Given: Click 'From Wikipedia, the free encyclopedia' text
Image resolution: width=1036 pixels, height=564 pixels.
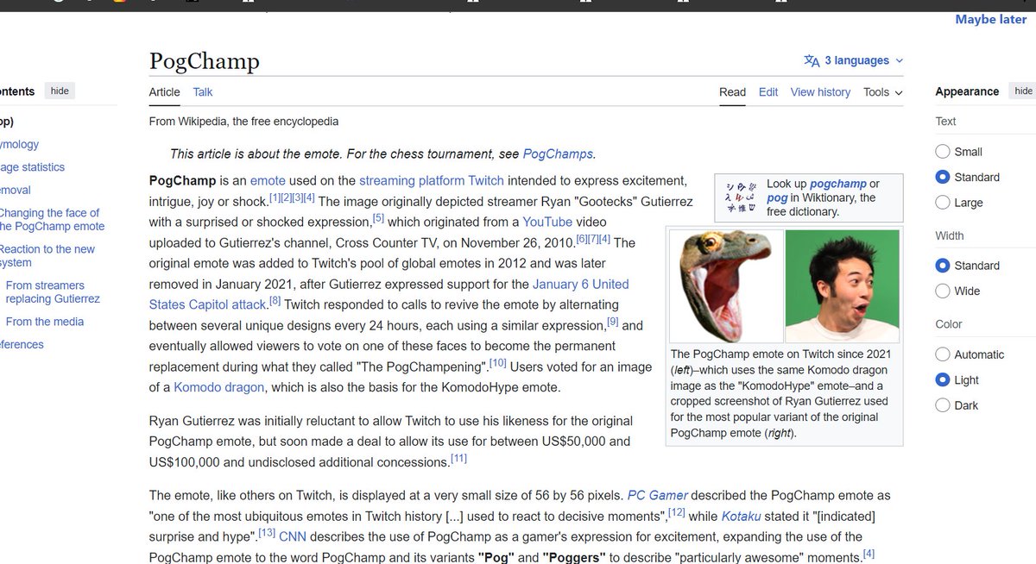Looking at the screenshot, I should 243,122.
